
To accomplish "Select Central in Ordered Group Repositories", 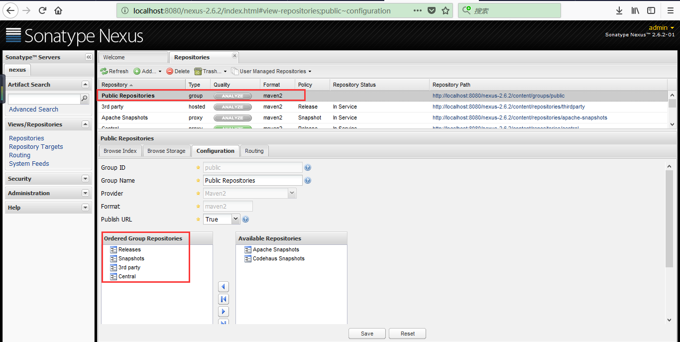I will (127, 276).
